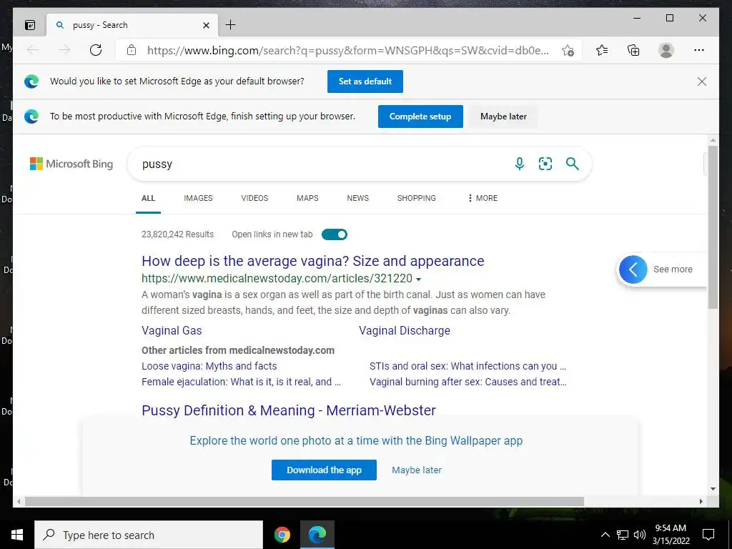This screenshot has height=549, width=732.
Task: Click the scroll right arrow
Action: point(701,501)
